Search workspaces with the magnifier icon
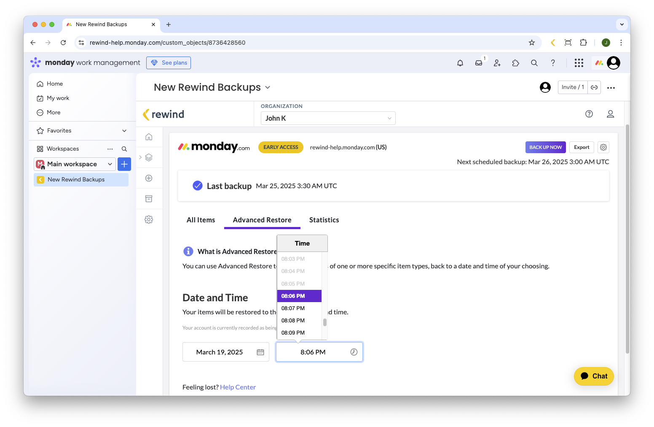 tap(124, 149)
